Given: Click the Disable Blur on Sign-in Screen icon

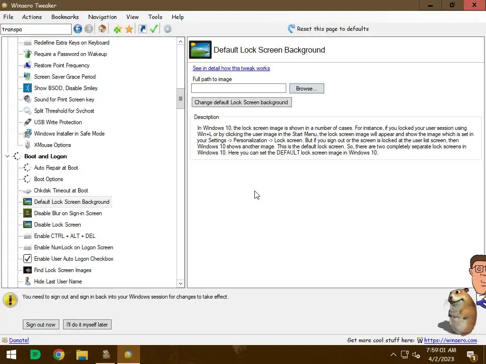Looking at the screenshot, I should (x=28, y=213).
